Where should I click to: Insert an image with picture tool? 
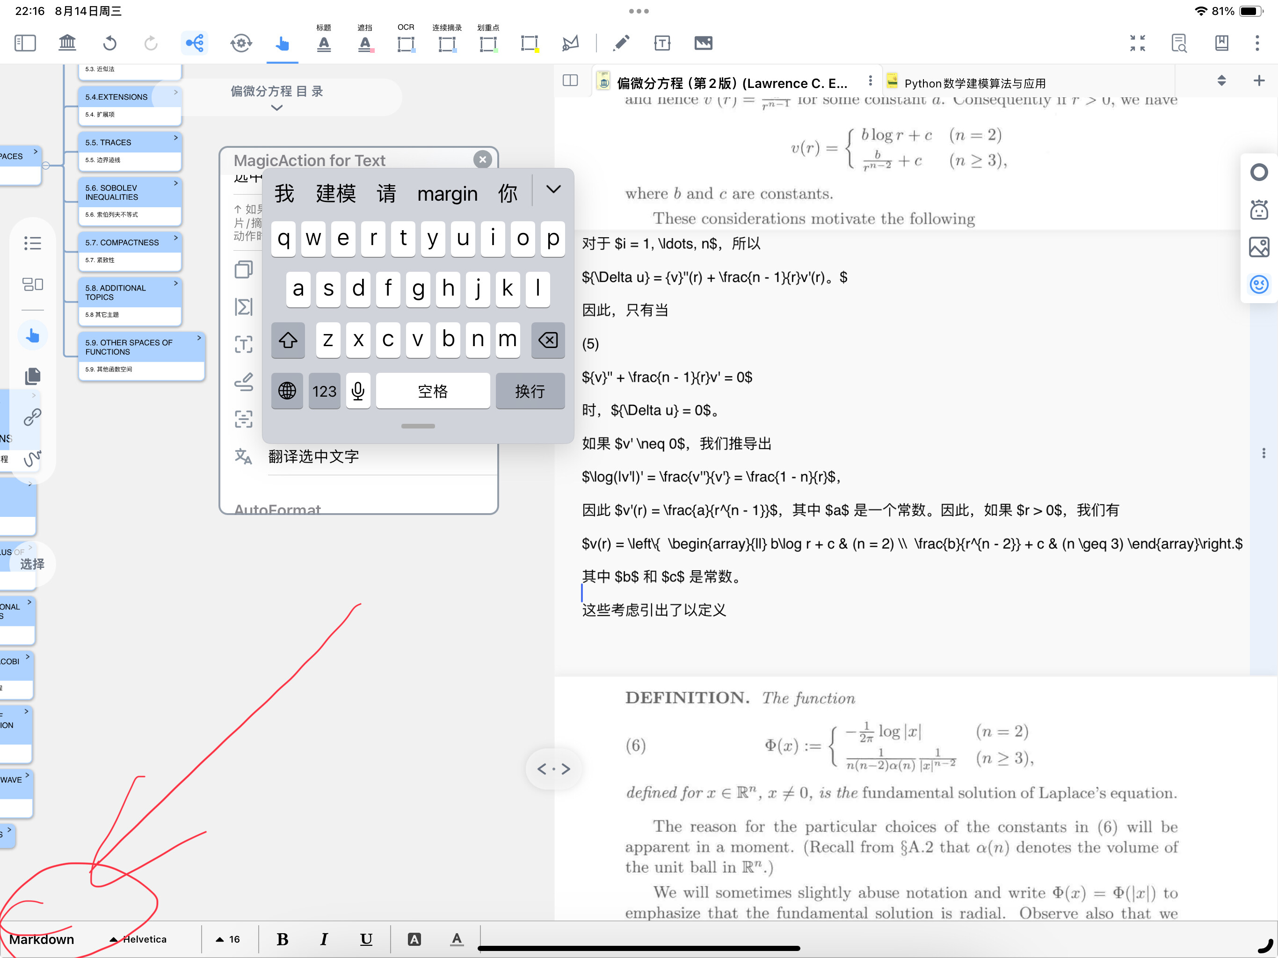(x=703, y=43)
